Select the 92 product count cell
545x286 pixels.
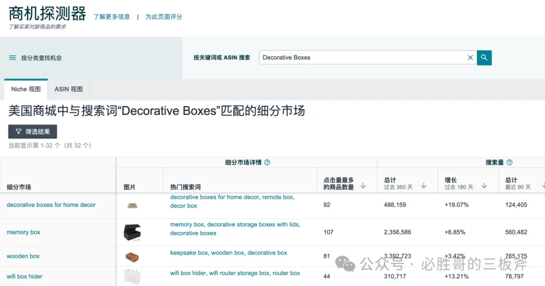(326, 205)
